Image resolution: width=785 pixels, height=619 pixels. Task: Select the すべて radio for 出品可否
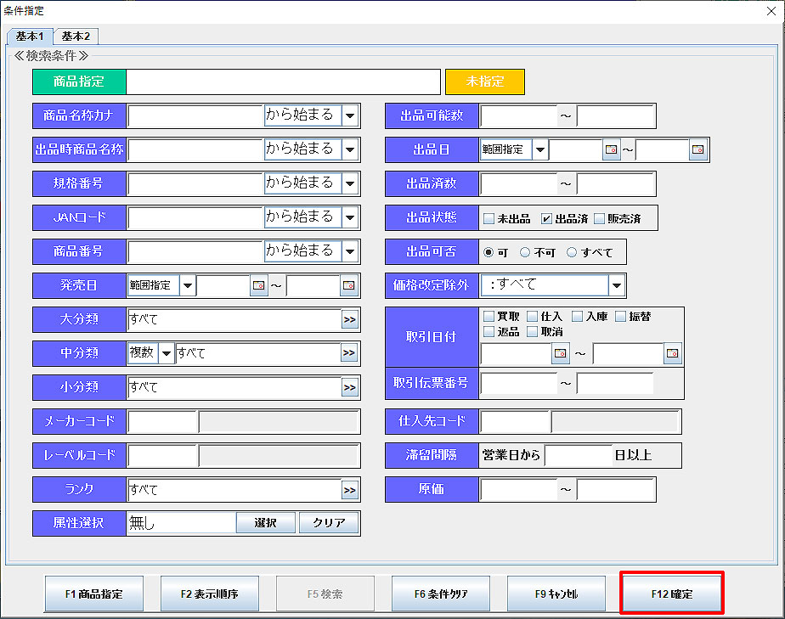coord(572,252)
